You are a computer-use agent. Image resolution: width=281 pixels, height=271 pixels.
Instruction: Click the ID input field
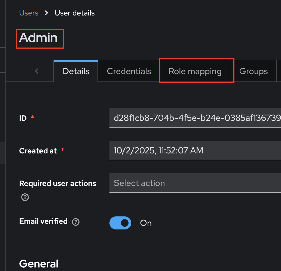[x=195, y=118]
